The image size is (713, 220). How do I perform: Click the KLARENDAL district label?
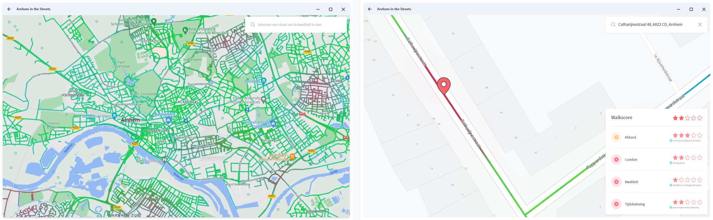click(188, 102)
